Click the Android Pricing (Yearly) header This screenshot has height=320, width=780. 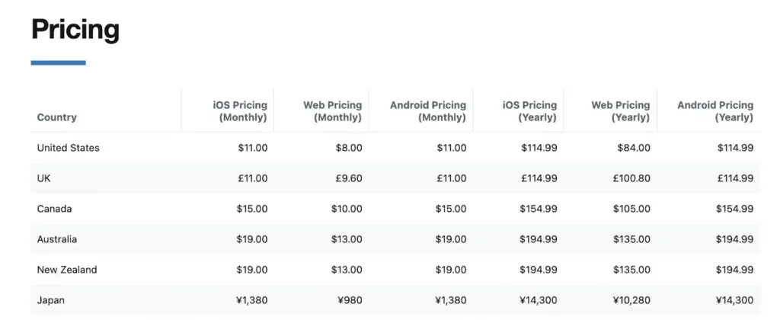point(714,111)
